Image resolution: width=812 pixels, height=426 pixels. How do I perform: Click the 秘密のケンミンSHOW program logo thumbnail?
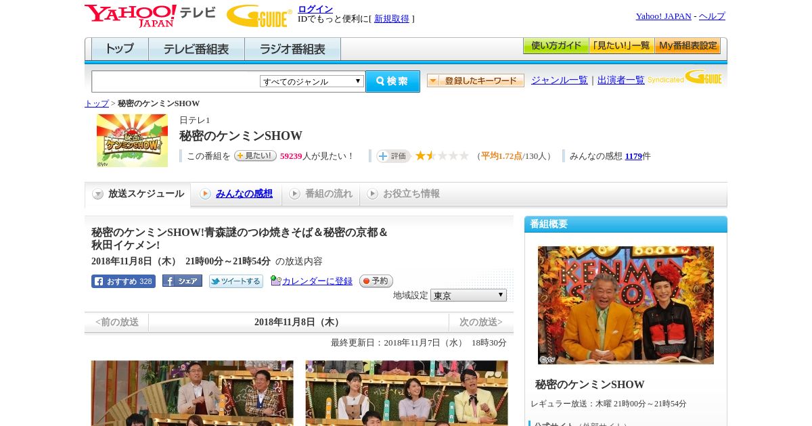point(132,141)
